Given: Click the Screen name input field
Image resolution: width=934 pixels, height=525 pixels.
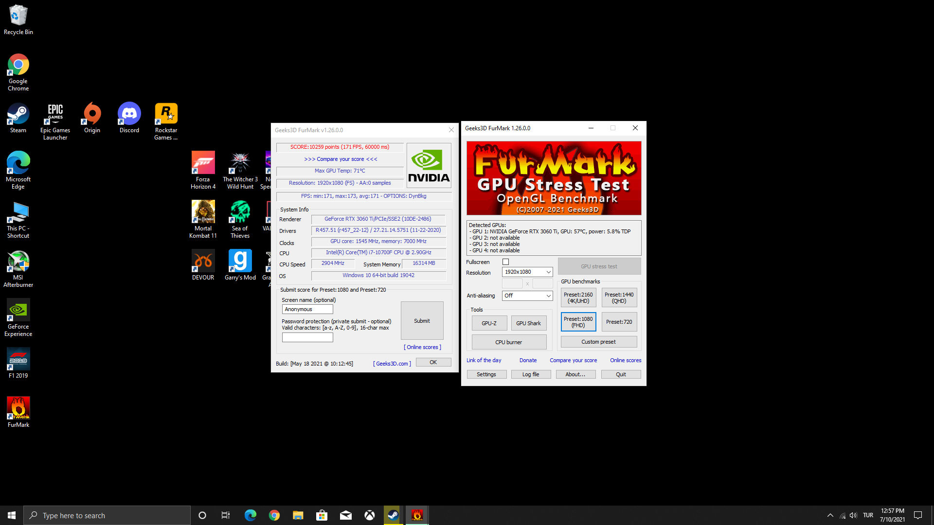Looking at the screenshot, I should [x=307, y=309].
